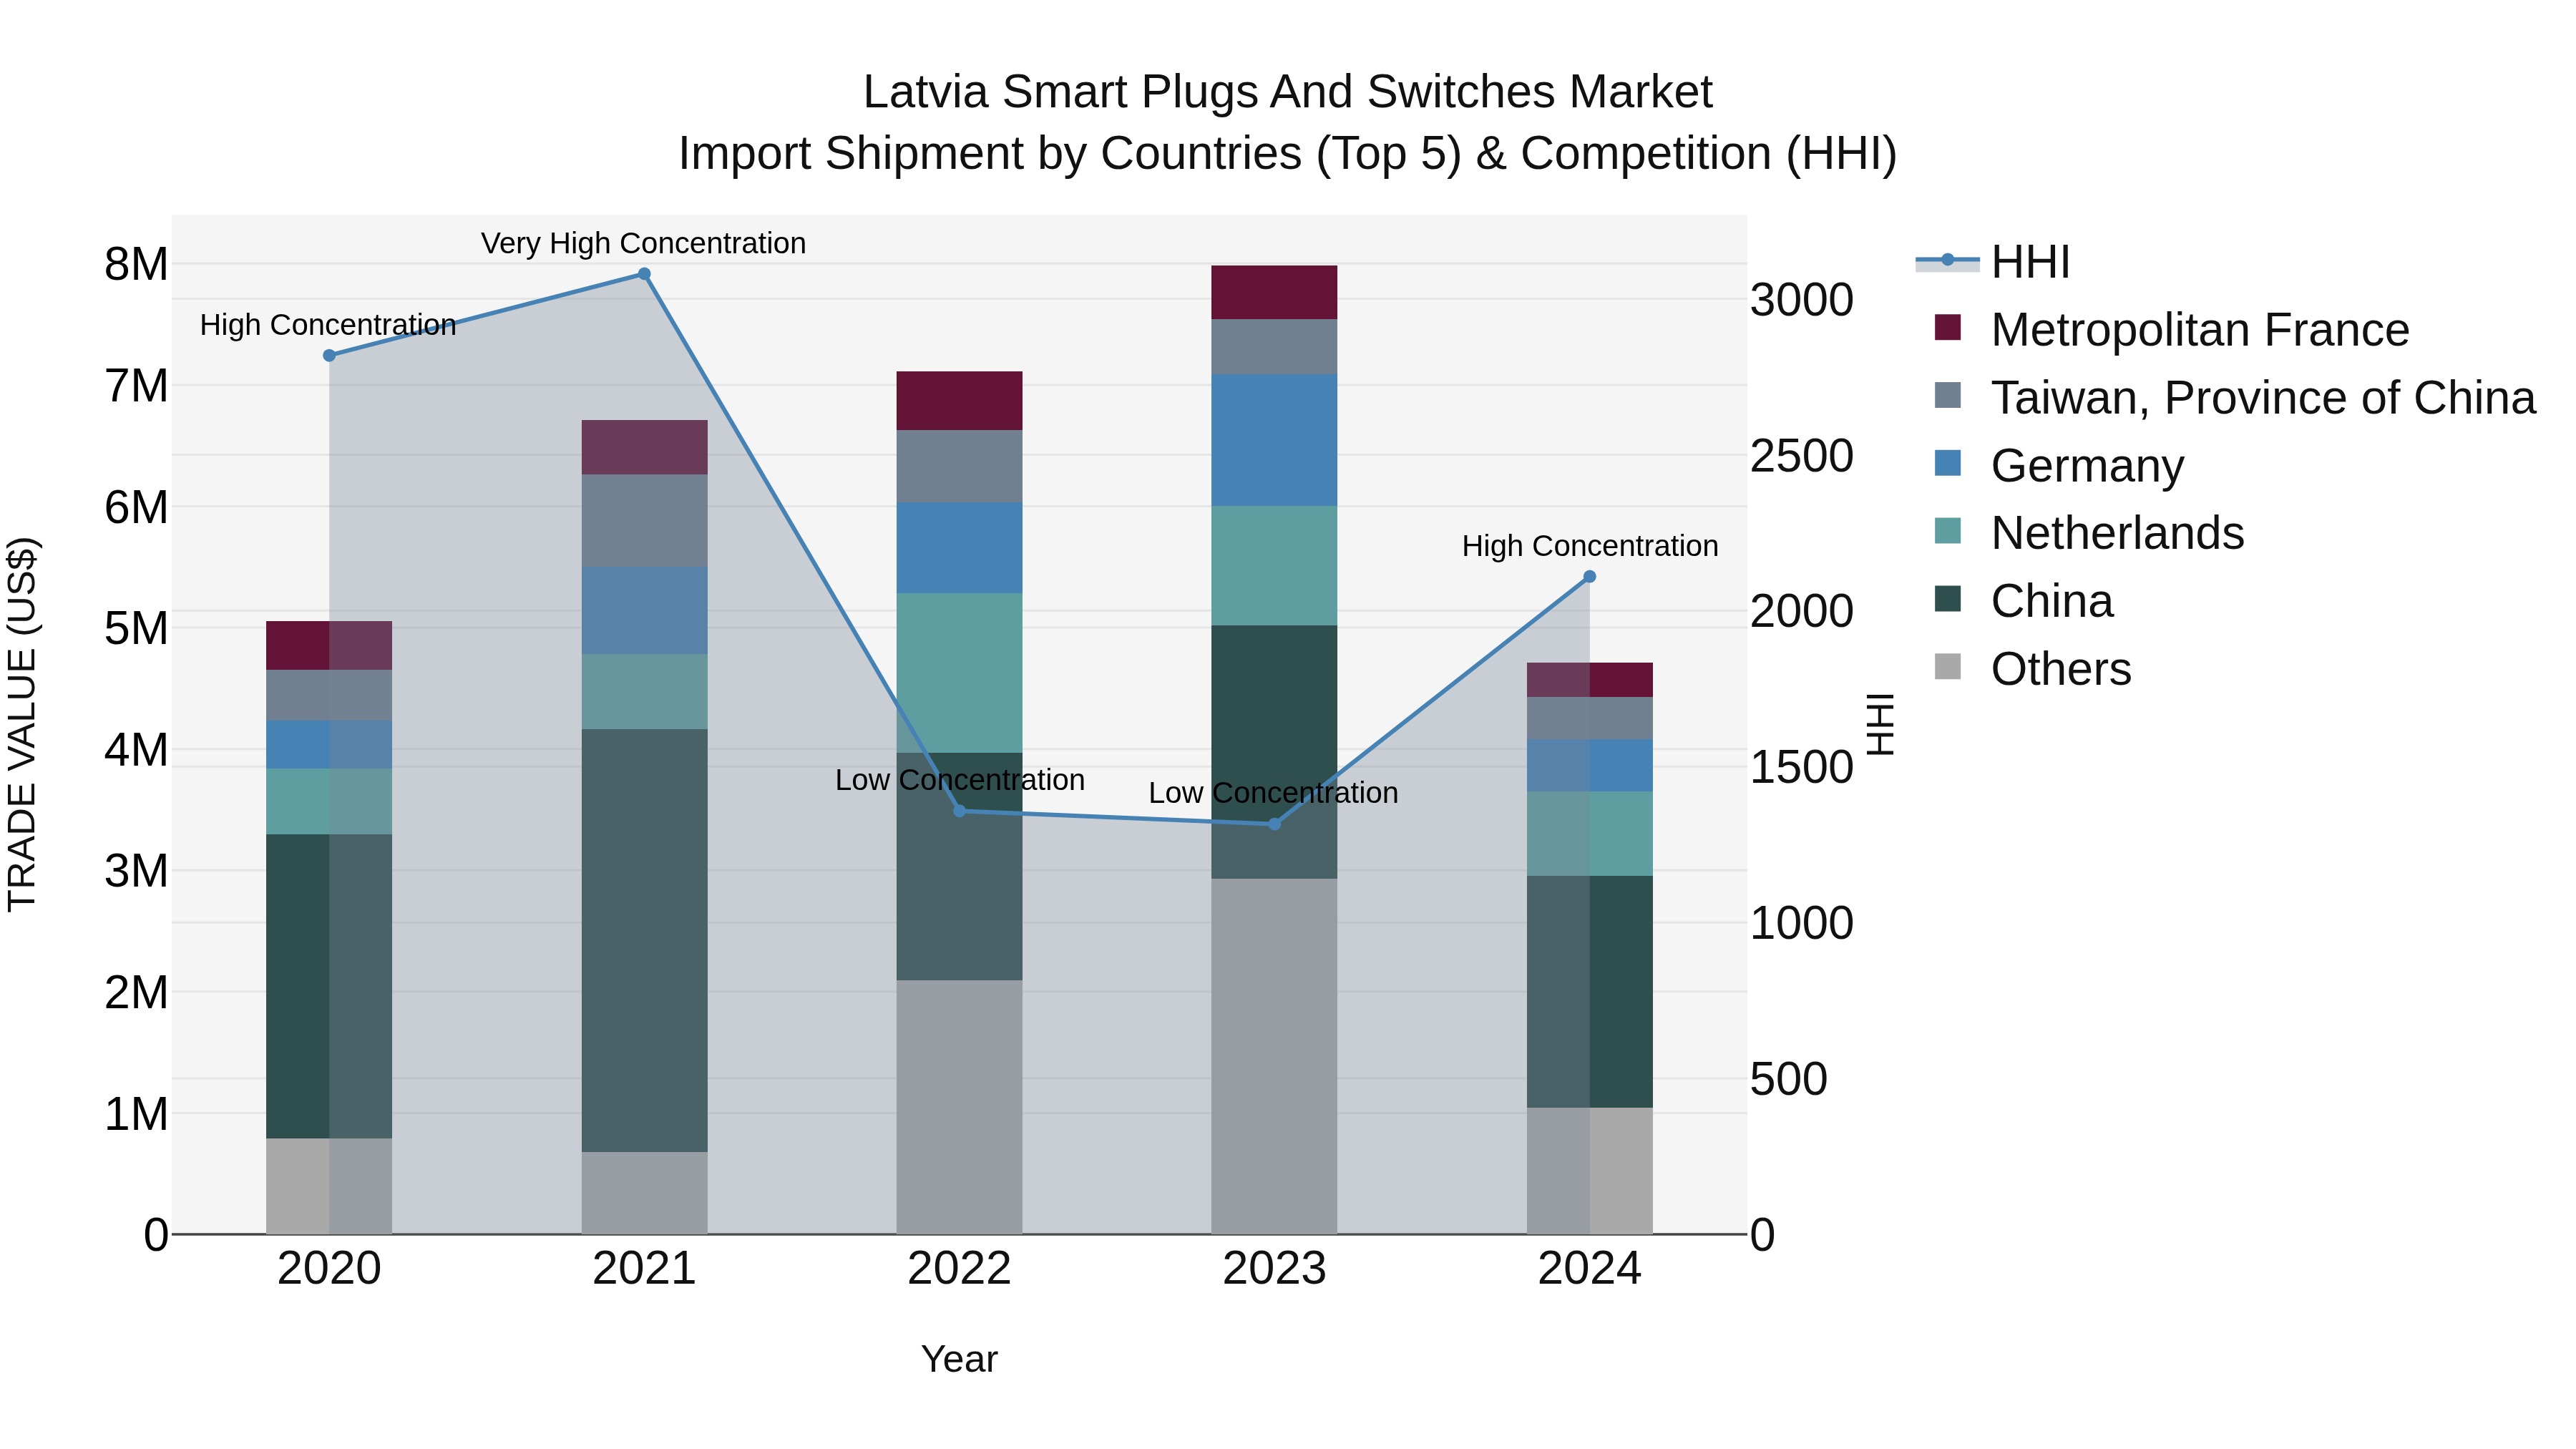This screenshot has width=2576, height=1449.
Task: Click the 'Year' x-axis title
Action: pyautogui.click(x=959, y=1359)
